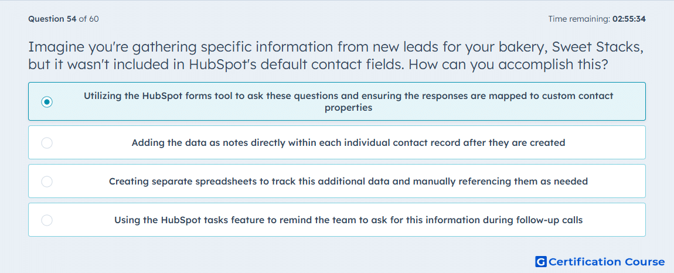The width and height of the screenshot is (674, 273).
Task: Pick the separate spreadsheets radio button
Action: tap(47, 182)
